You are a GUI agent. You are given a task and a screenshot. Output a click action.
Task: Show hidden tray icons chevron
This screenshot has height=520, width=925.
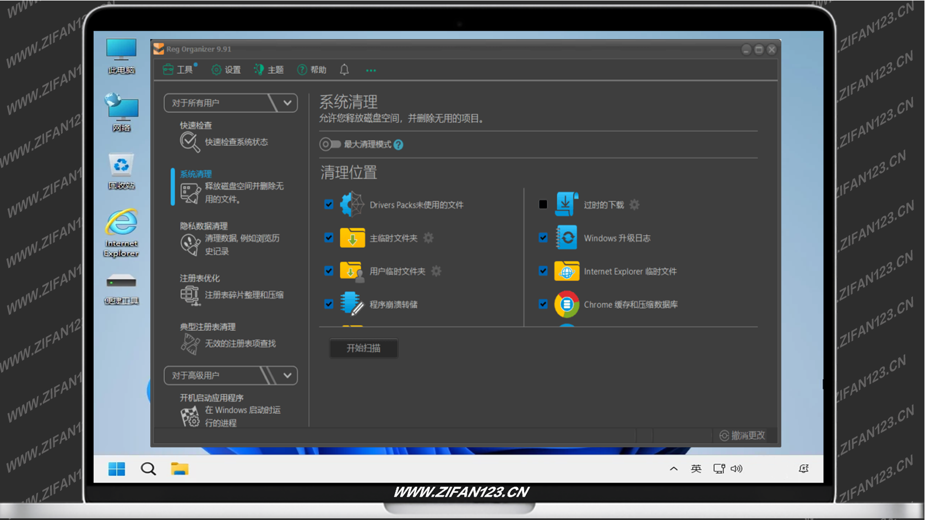673,469
